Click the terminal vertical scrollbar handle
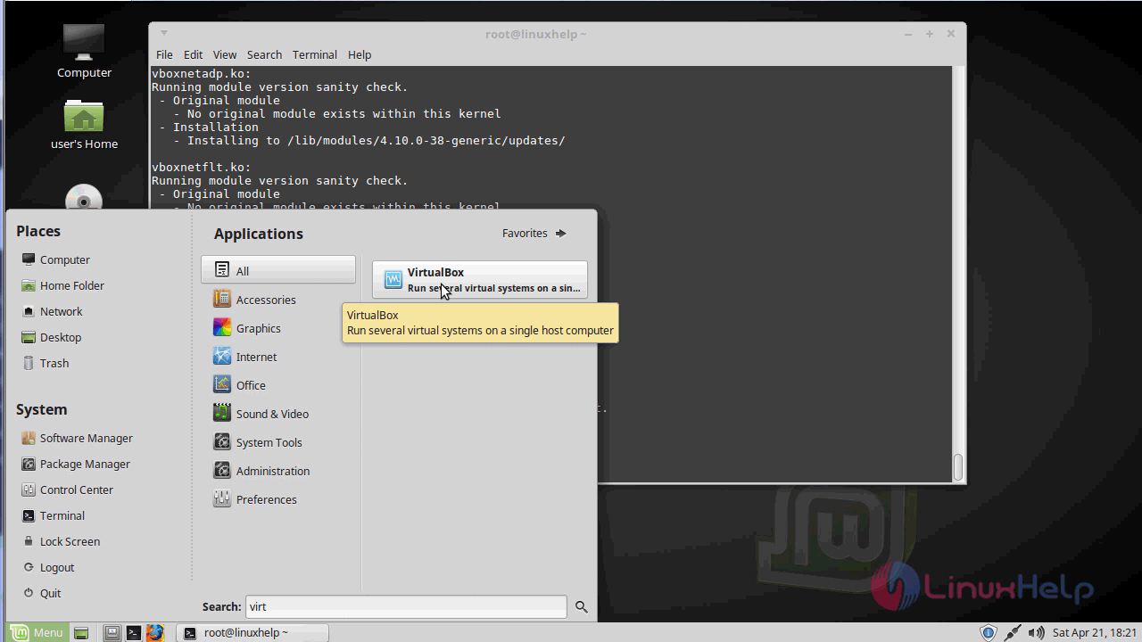The height and width of the screenshot is (642, 1142). [x=958, y=466]
